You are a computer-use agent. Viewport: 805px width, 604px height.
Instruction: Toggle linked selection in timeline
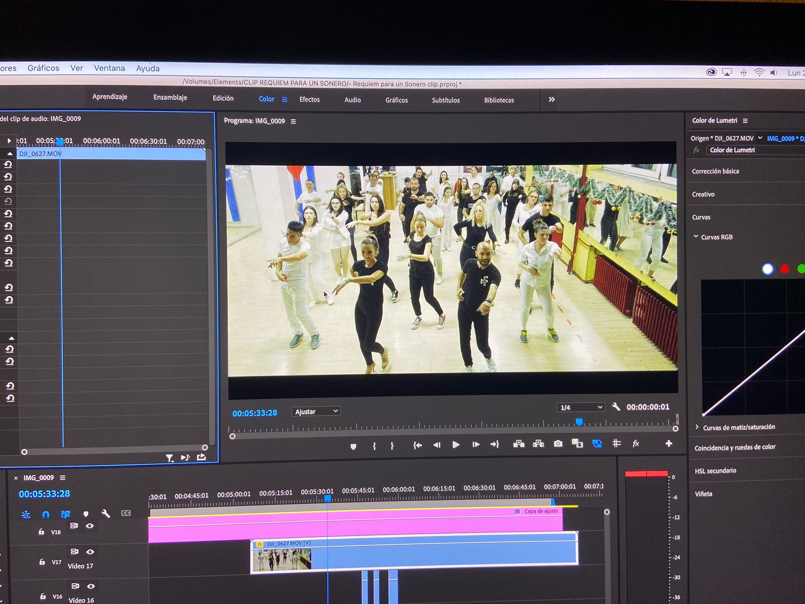(x=65, y=514)
